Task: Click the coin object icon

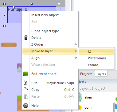Action: click(80, 108)
